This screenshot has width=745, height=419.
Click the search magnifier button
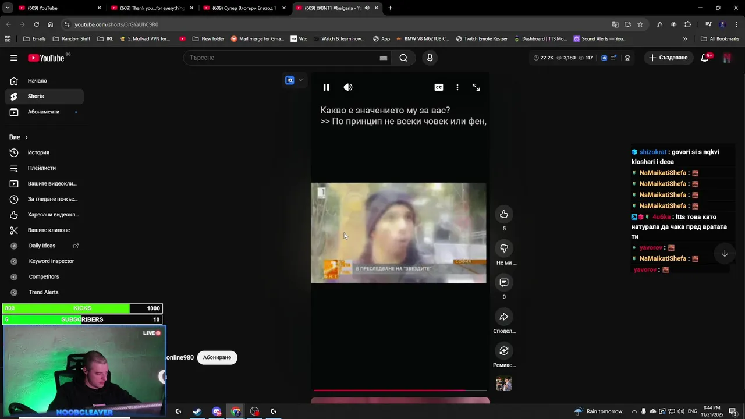click(x=403, y=58)
